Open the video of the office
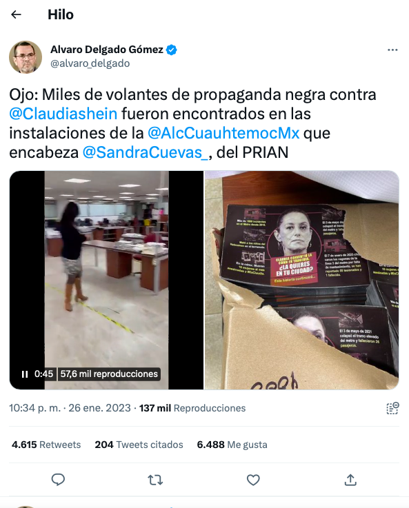Viewport: 409px width, 508px height. pyautogui.click(x=106, y=280)
